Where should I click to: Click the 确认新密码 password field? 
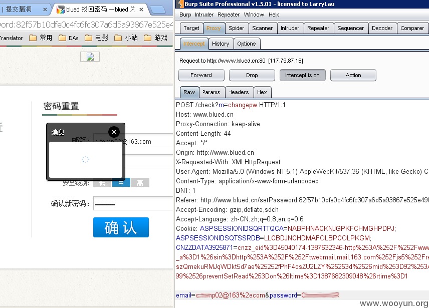point(133,204)
